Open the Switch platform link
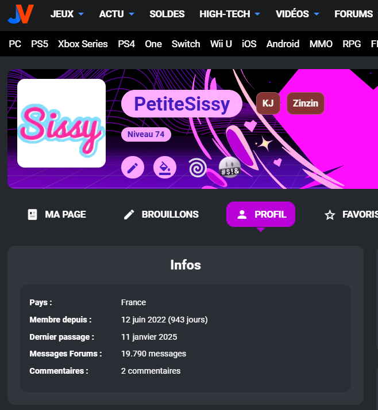 tap(186, 44)
